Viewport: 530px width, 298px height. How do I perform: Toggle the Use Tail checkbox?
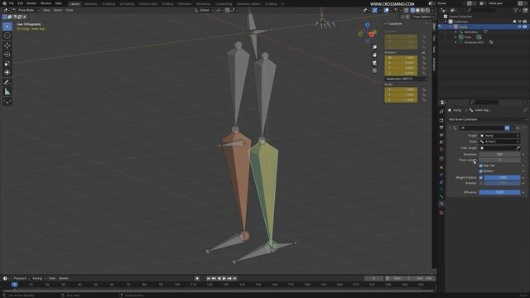481,166
